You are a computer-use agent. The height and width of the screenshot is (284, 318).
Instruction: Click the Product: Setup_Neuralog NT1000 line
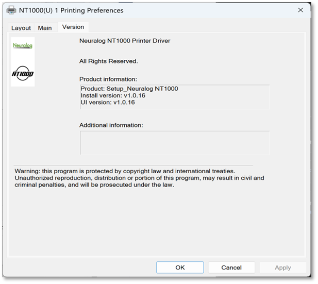click(x=129, y=89)
